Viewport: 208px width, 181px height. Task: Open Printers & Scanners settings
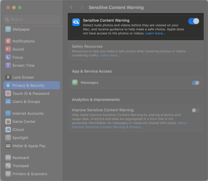[x=32, y=174]
